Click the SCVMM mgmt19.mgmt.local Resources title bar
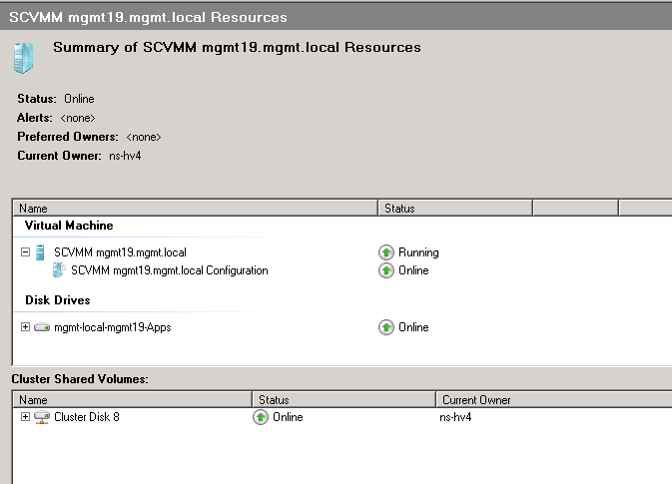The image size is (672, 484). [336, 17]
